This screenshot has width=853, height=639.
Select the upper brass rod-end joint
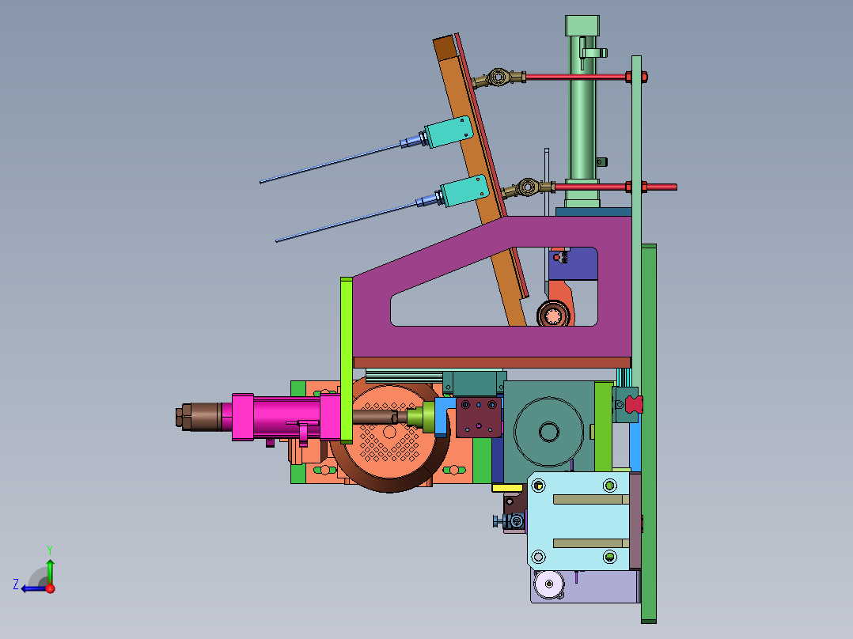(499, 78)
